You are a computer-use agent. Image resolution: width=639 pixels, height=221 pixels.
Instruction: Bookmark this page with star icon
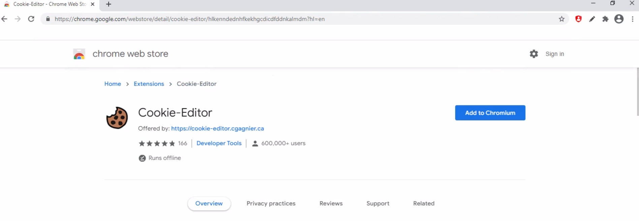(562, 19)
